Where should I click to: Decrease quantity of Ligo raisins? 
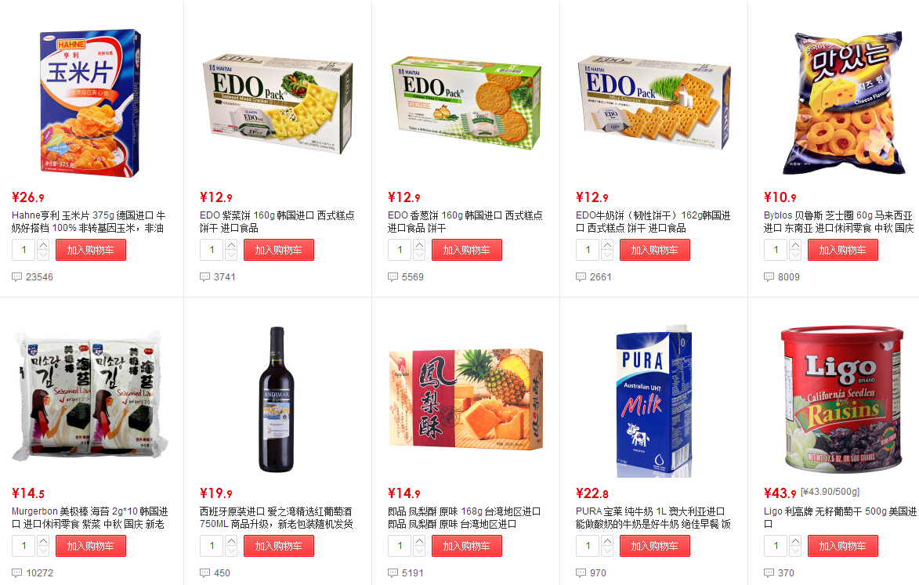tap(795, 551)
